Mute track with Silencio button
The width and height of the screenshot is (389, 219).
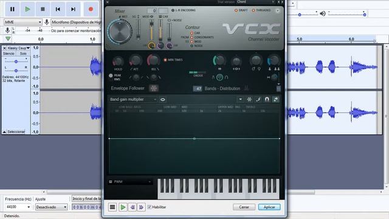click(9, 54)
